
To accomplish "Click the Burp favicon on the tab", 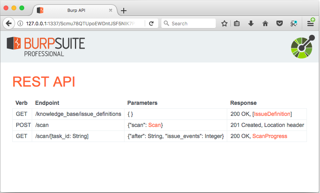I will (40, 10).
